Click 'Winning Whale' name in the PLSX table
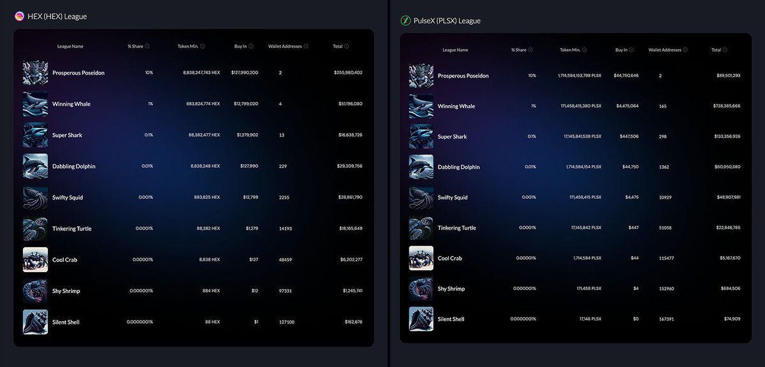This screenshot has width=765, height=367. coord(456,106)
